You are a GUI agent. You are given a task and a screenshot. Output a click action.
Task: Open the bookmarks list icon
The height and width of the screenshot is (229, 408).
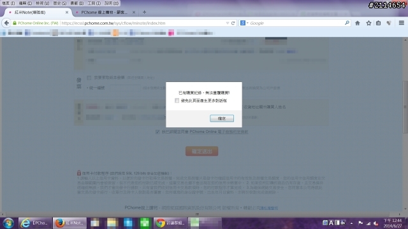click(x=378, y=23)
